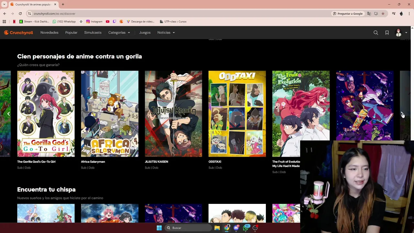This screenshot has height=233, width=414.
Task: Open the WhatsApp bookmark
Action: coord(64,21)
